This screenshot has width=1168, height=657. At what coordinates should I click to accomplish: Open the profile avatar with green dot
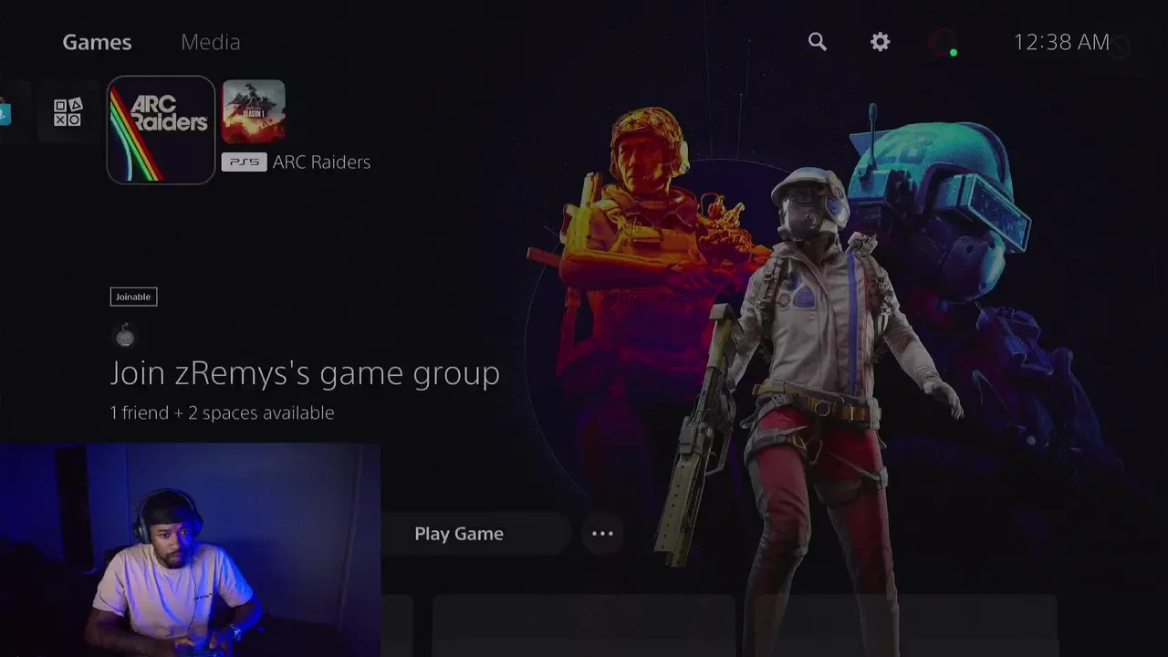click(943, 42)
